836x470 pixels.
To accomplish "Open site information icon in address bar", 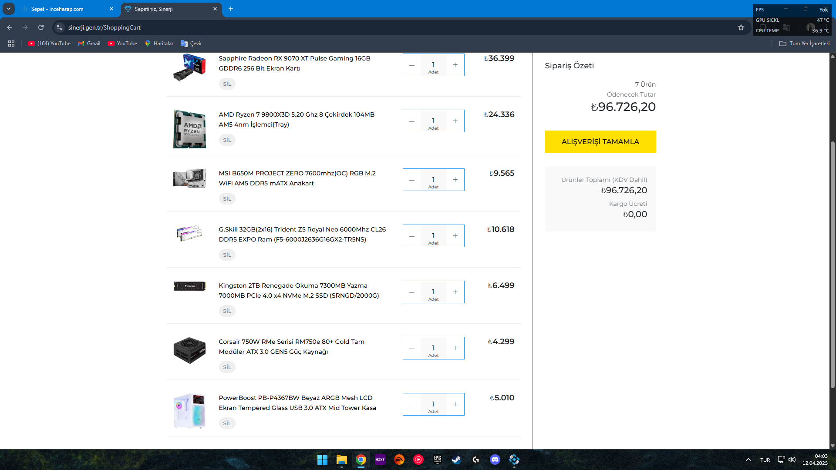I will [60, 27].
